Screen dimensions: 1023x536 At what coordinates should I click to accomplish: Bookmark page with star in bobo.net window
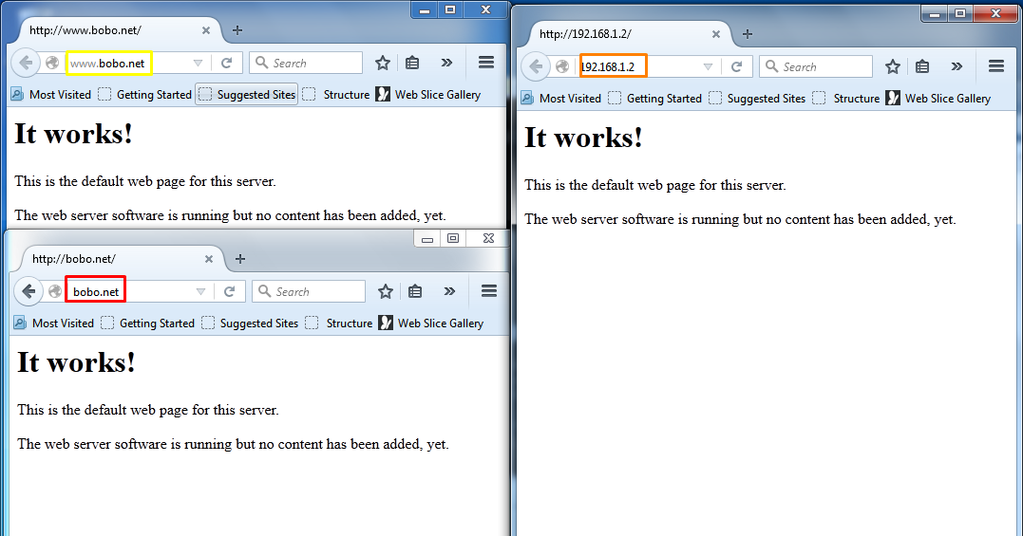[x=386, y=291]
